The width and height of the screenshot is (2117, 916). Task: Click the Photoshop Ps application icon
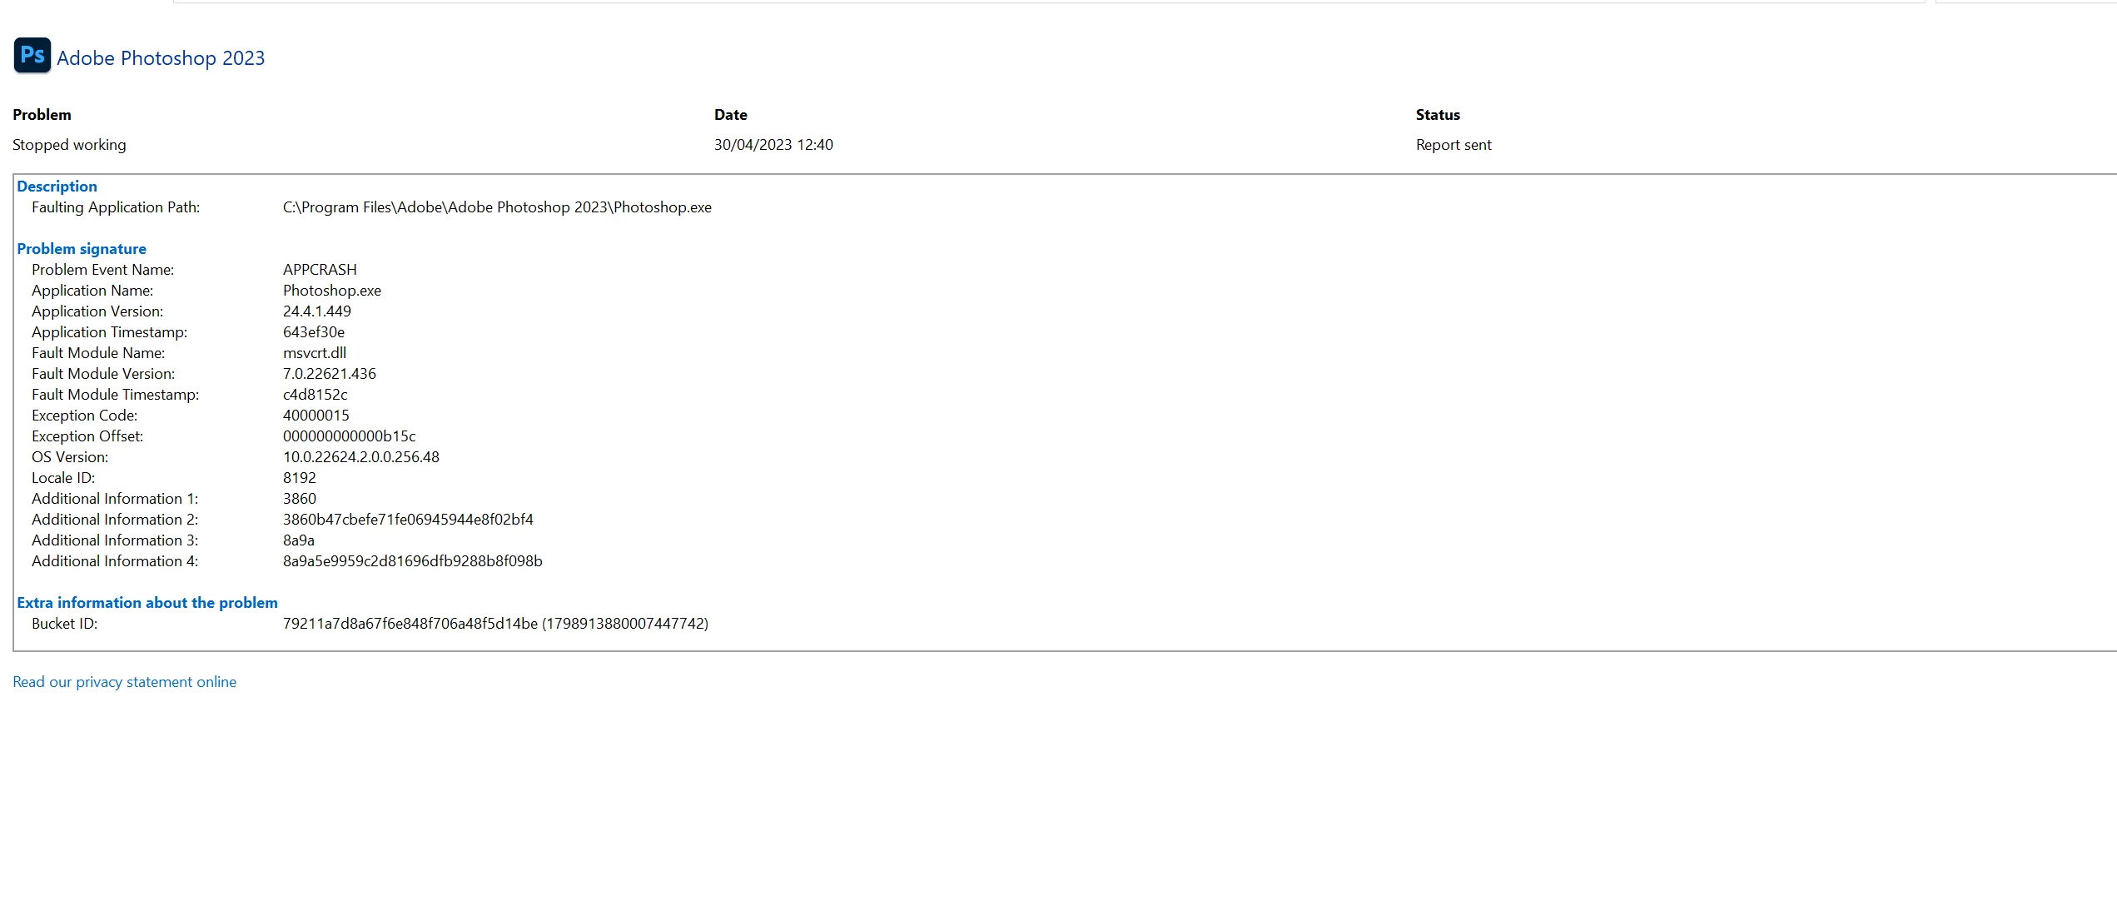point(32,56)
